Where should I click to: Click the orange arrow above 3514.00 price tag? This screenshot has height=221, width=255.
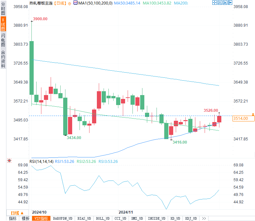click(253, 114)
